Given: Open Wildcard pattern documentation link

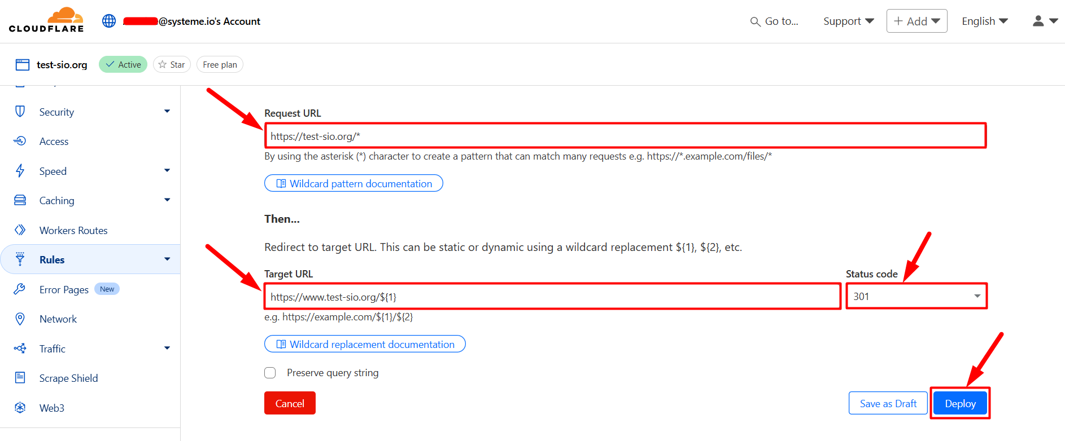Looking at the screenshot, I should tap(353, 183).
